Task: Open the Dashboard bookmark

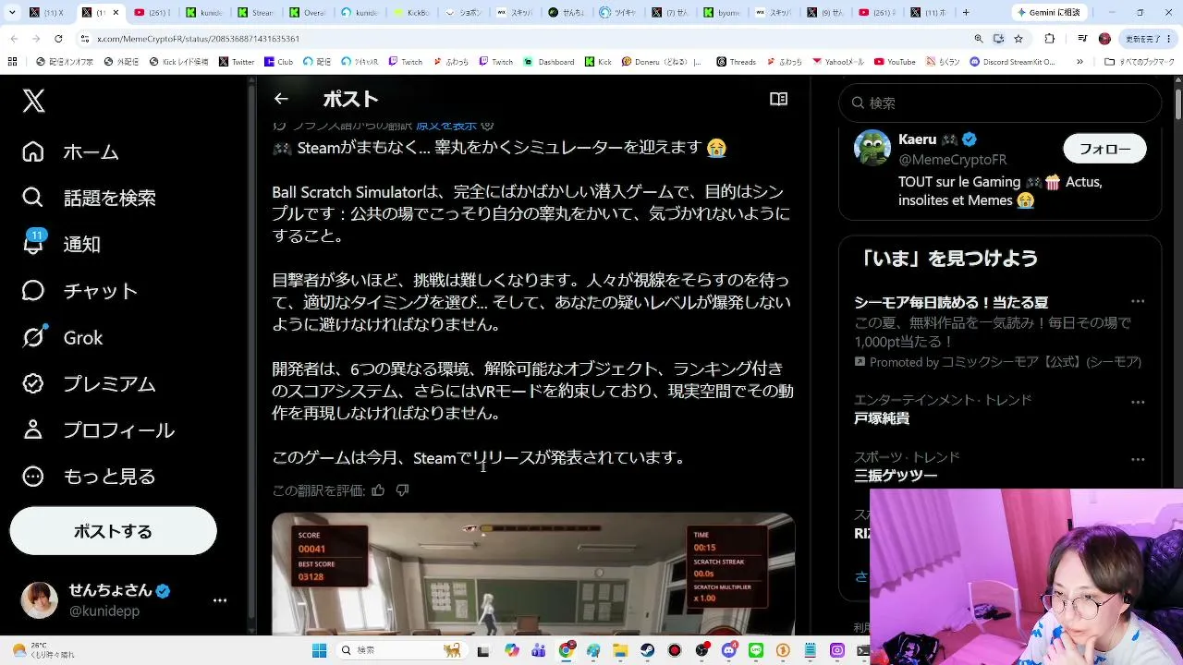Action: [x=549, y=62]
